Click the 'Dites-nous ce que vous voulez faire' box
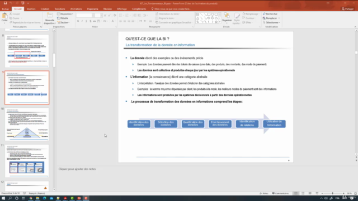The height and width of the screenshot is (201, 358). pos(171,9)
